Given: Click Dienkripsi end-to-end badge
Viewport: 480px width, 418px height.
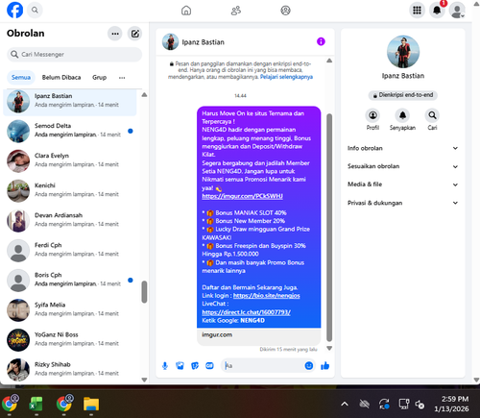Looking at the screenshot, I should pos(403,95).
